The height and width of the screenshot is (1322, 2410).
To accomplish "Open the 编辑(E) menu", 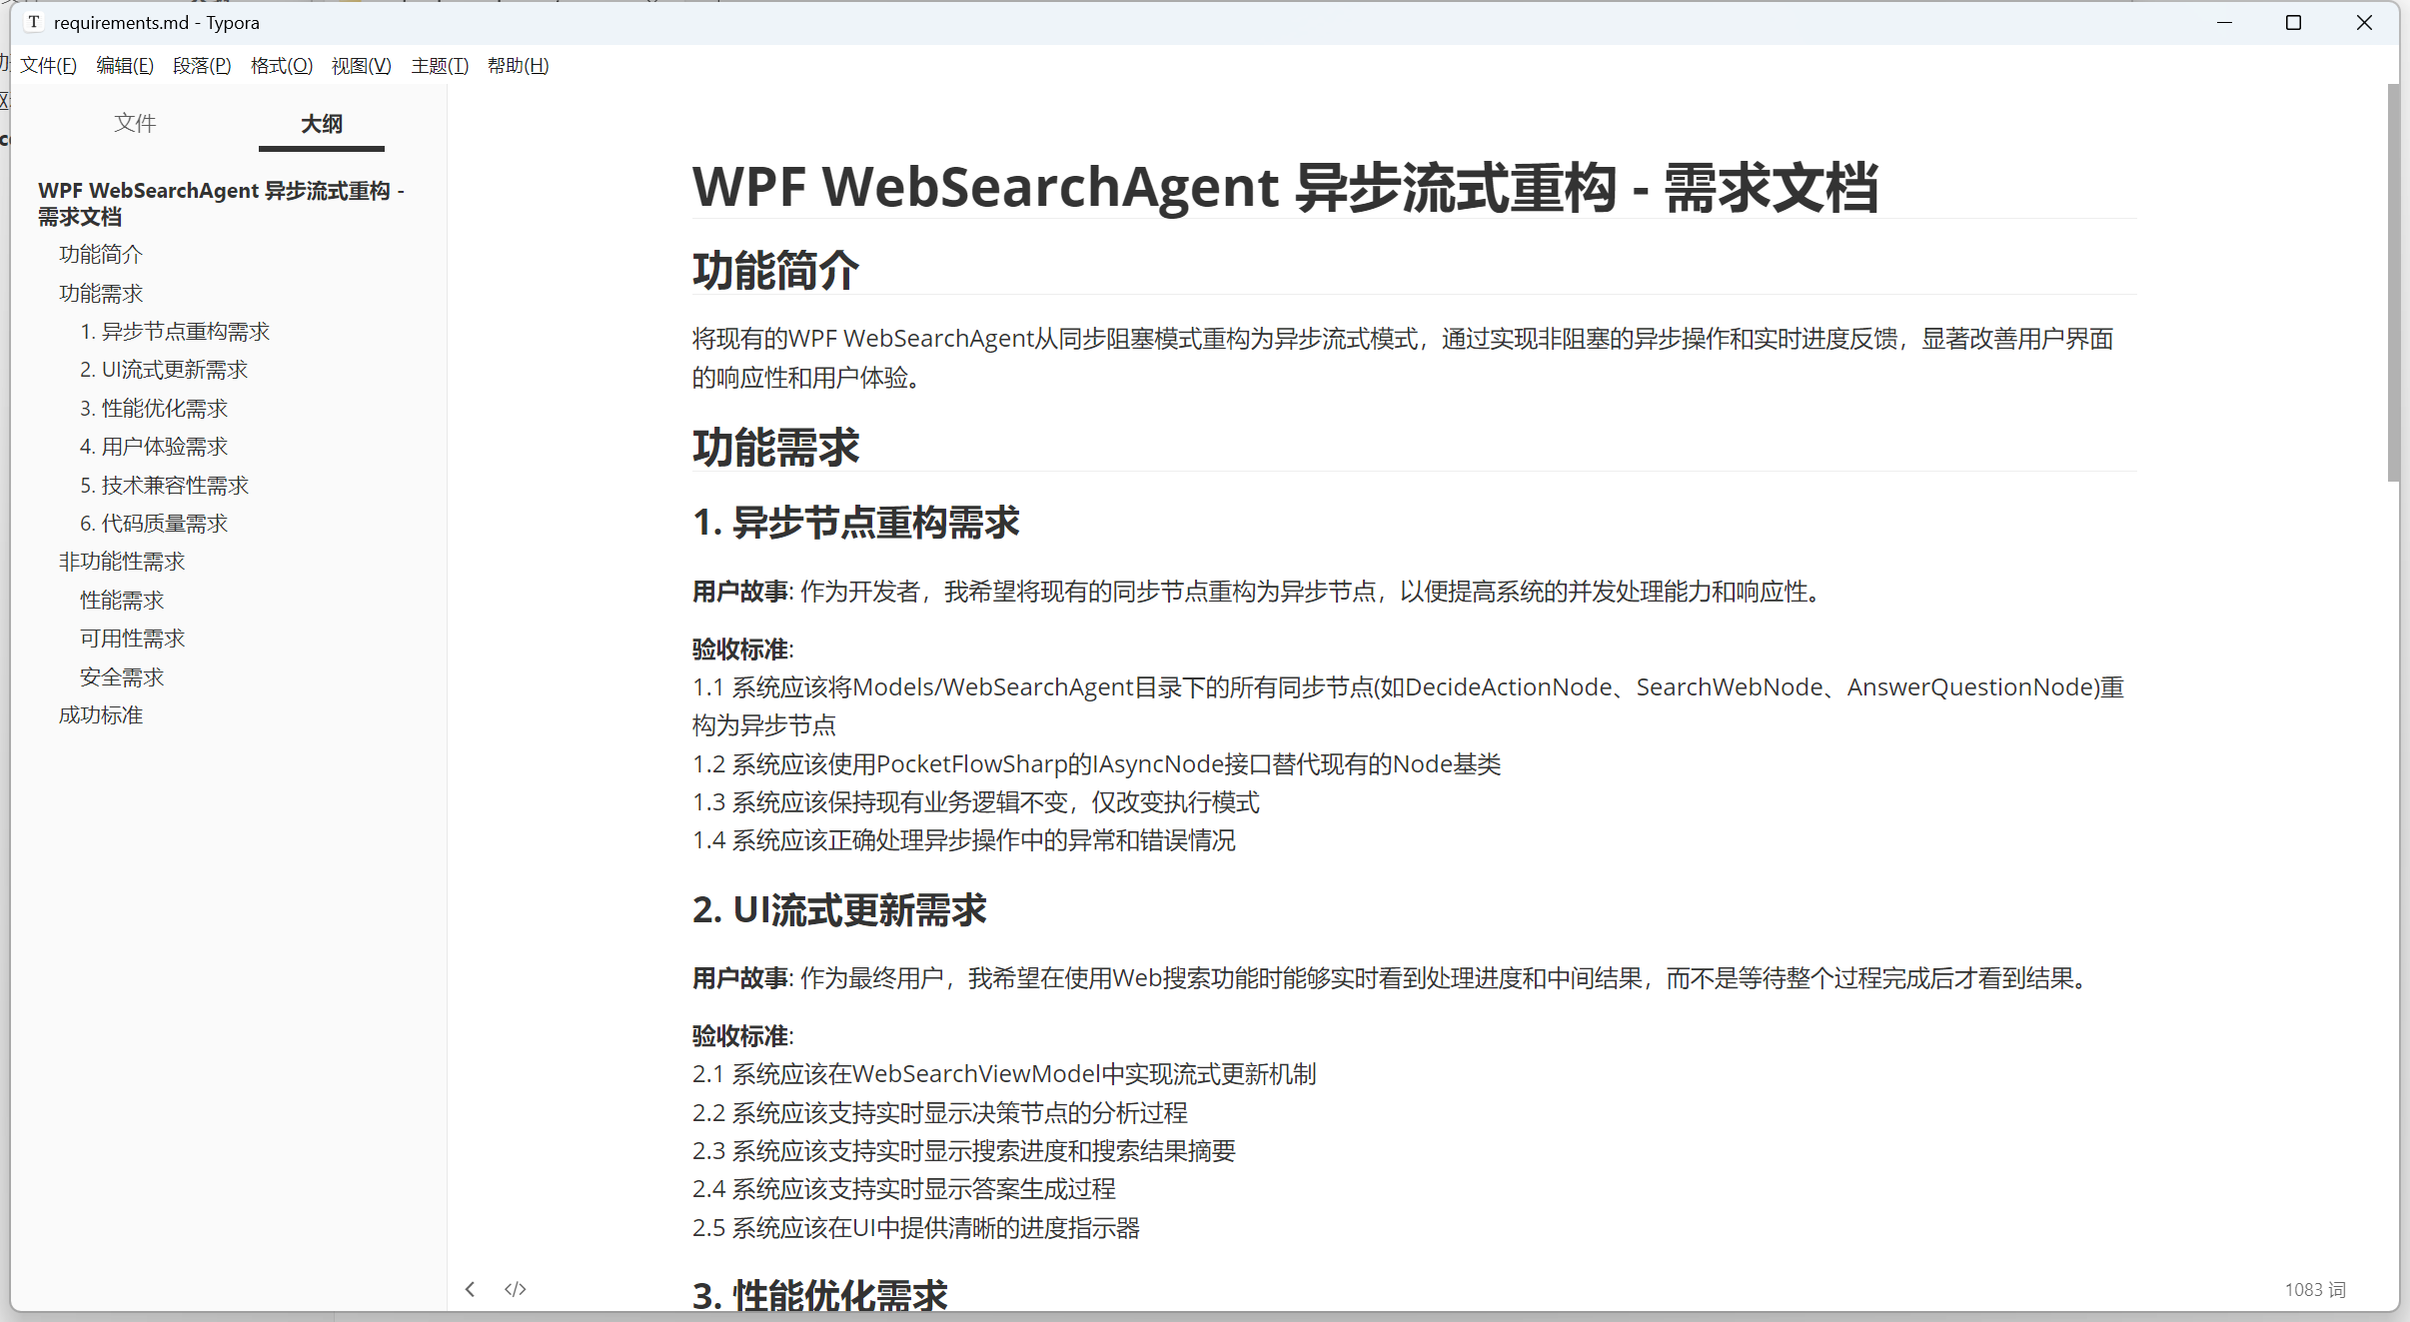I will [125, 66].
